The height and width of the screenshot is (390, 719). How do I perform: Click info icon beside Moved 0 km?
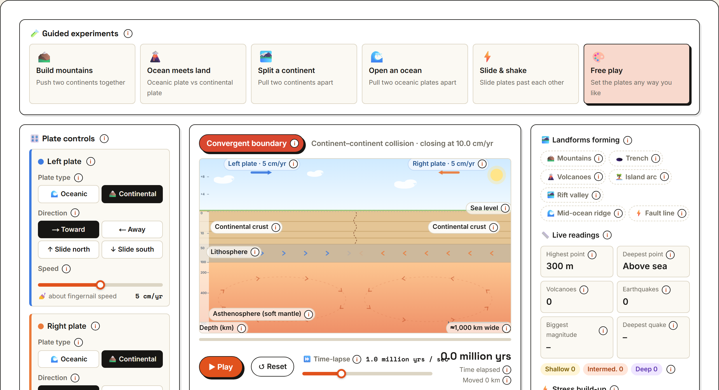[507, 380]
